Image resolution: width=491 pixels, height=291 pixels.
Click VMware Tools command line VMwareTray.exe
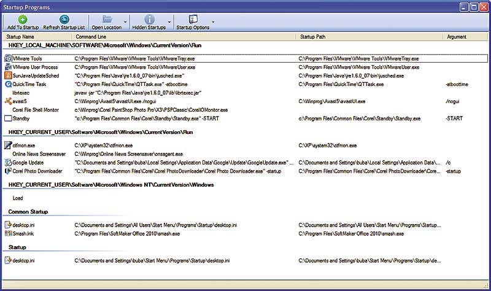tap(134, 58)
